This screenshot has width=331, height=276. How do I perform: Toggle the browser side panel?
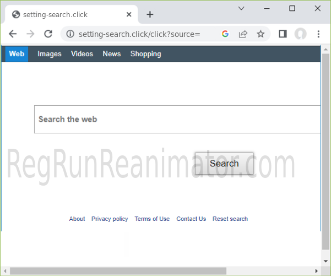[x=283, y=34]
